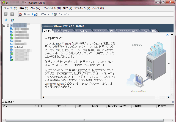Click the VMware ESX, 4.0.0, 208167 header text
The image size is (176, 122).
click(68, 26)
